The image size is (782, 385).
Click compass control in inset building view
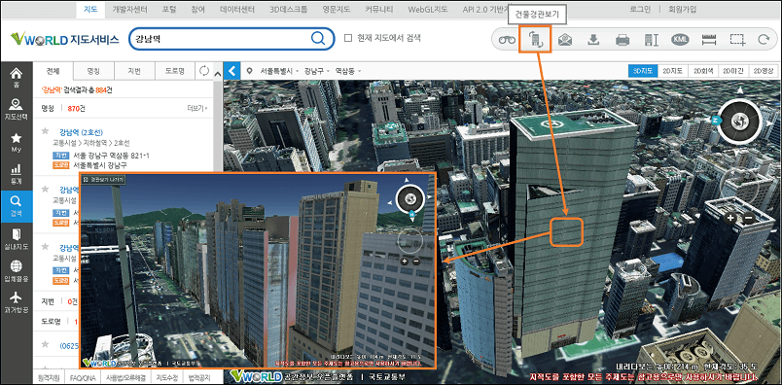pos(409,199)
